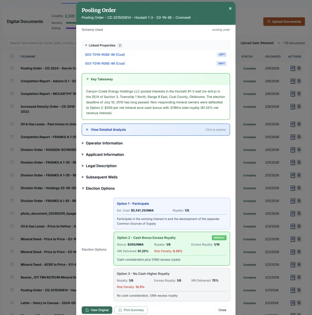This screenshot has height=315, width=312.
Task: Click the DEFAULT badge on Option 2
Action: pos(219,238)
